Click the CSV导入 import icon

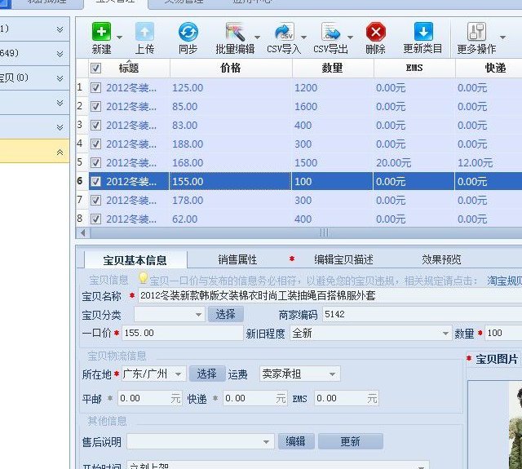pyautogui.click(x=284, y=32)
